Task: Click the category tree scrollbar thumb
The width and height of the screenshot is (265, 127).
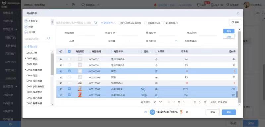Action: 52,64
